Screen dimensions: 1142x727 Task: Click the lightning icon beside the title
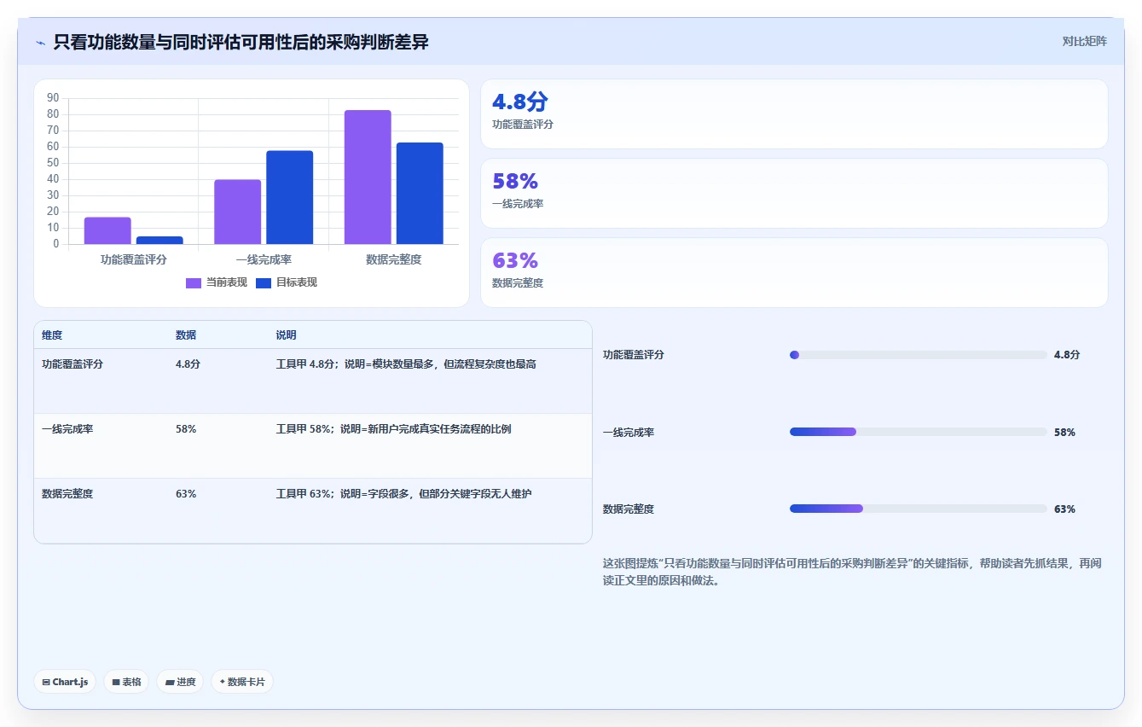pos(40,43)
